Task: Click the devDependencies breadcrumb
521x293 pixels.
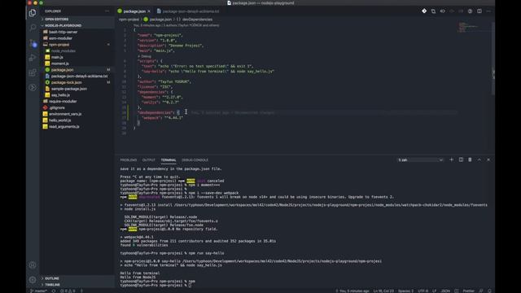Action: coord(197,20)
